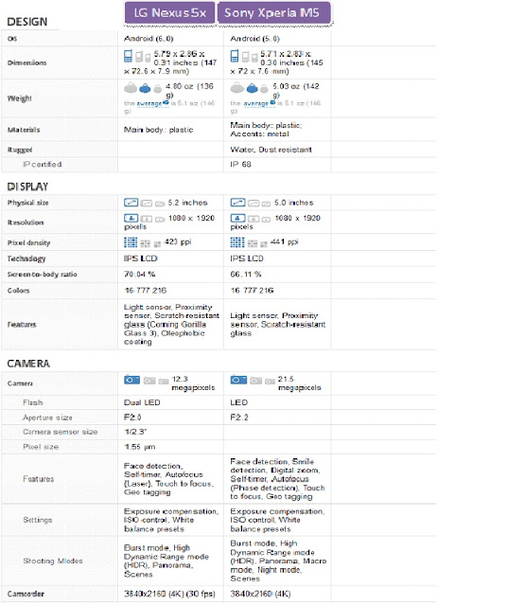This screenshot has height=606, width=508.
Task: Click the CAMERA section heading
Action: click(28, 364)
